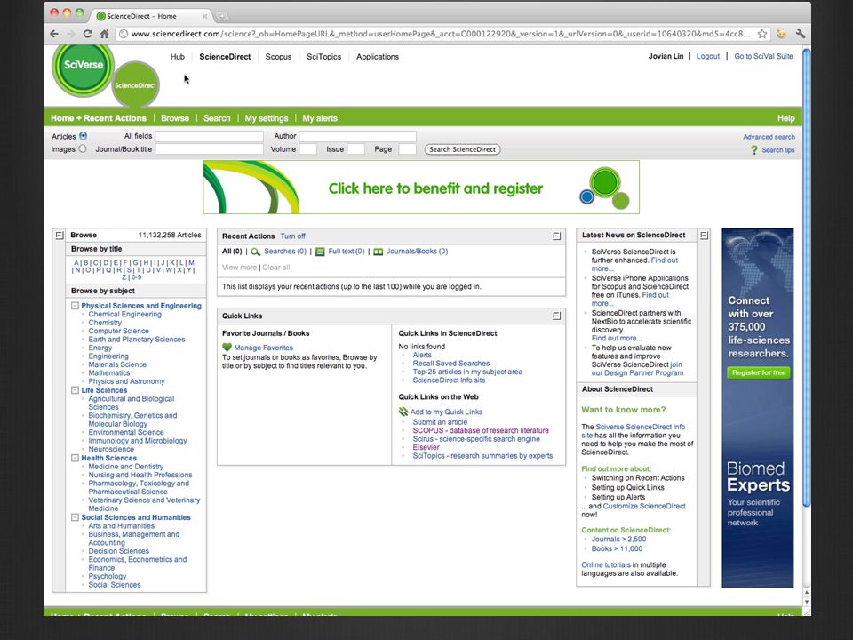Click the Author input field
The image size is (853, 640).
pyautogui.click(x=357, y=136)
